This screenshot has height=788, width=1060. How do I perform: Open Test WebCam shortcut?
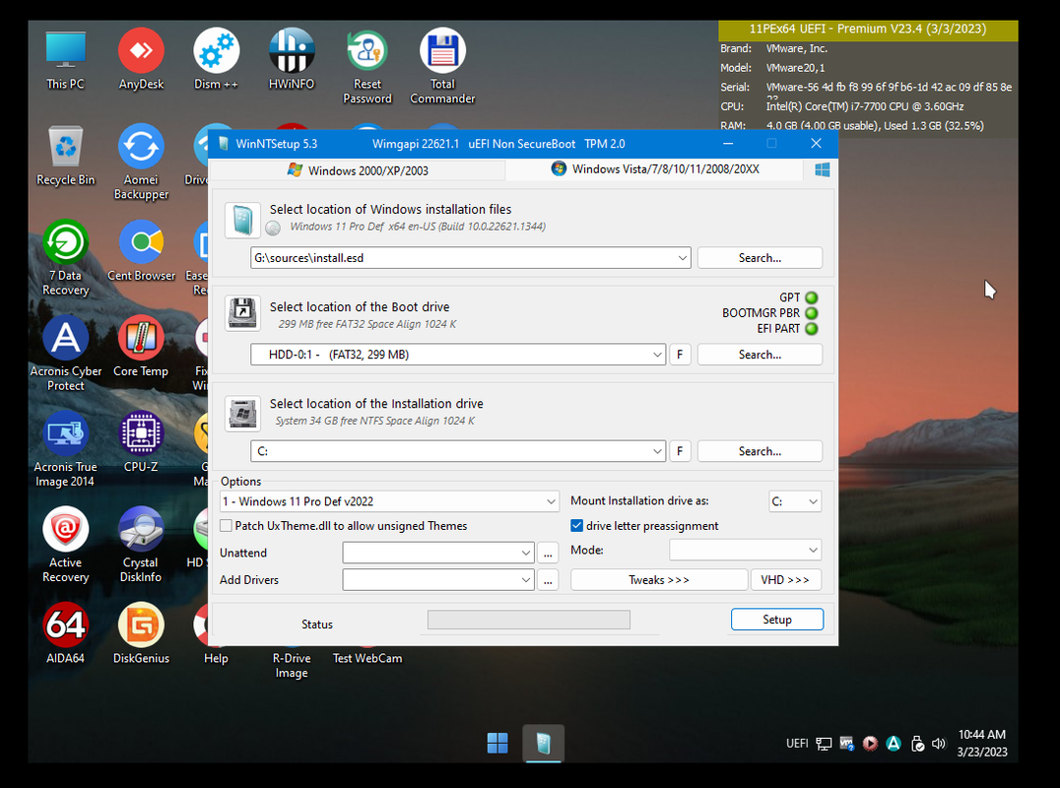point(367,658)
